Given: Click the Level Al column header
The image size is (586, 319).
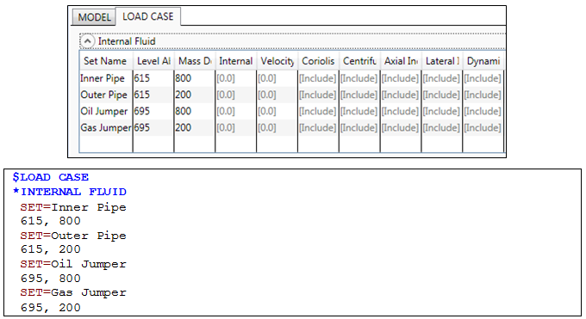Looking at the screenshot, I should click(153, 61).
